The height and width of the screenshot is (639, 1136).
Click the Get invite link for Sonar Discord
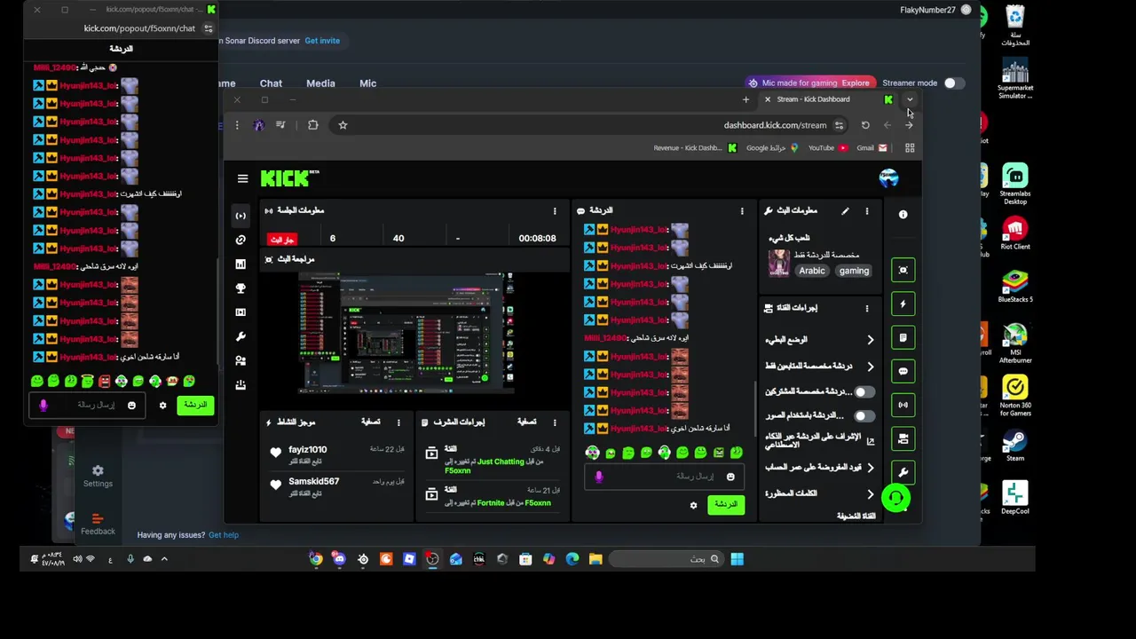[322, 41]
